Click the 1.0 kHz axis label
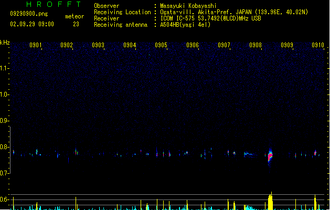Viewport: 330px width, 210px height. coord(4,94)
